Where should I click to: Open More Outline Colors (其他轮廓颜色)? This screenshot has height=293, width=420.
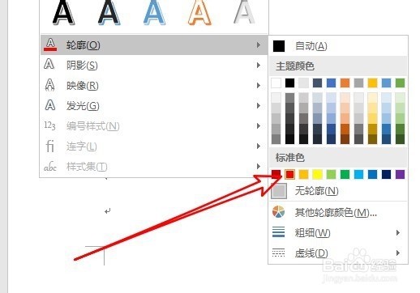(338, 212)
